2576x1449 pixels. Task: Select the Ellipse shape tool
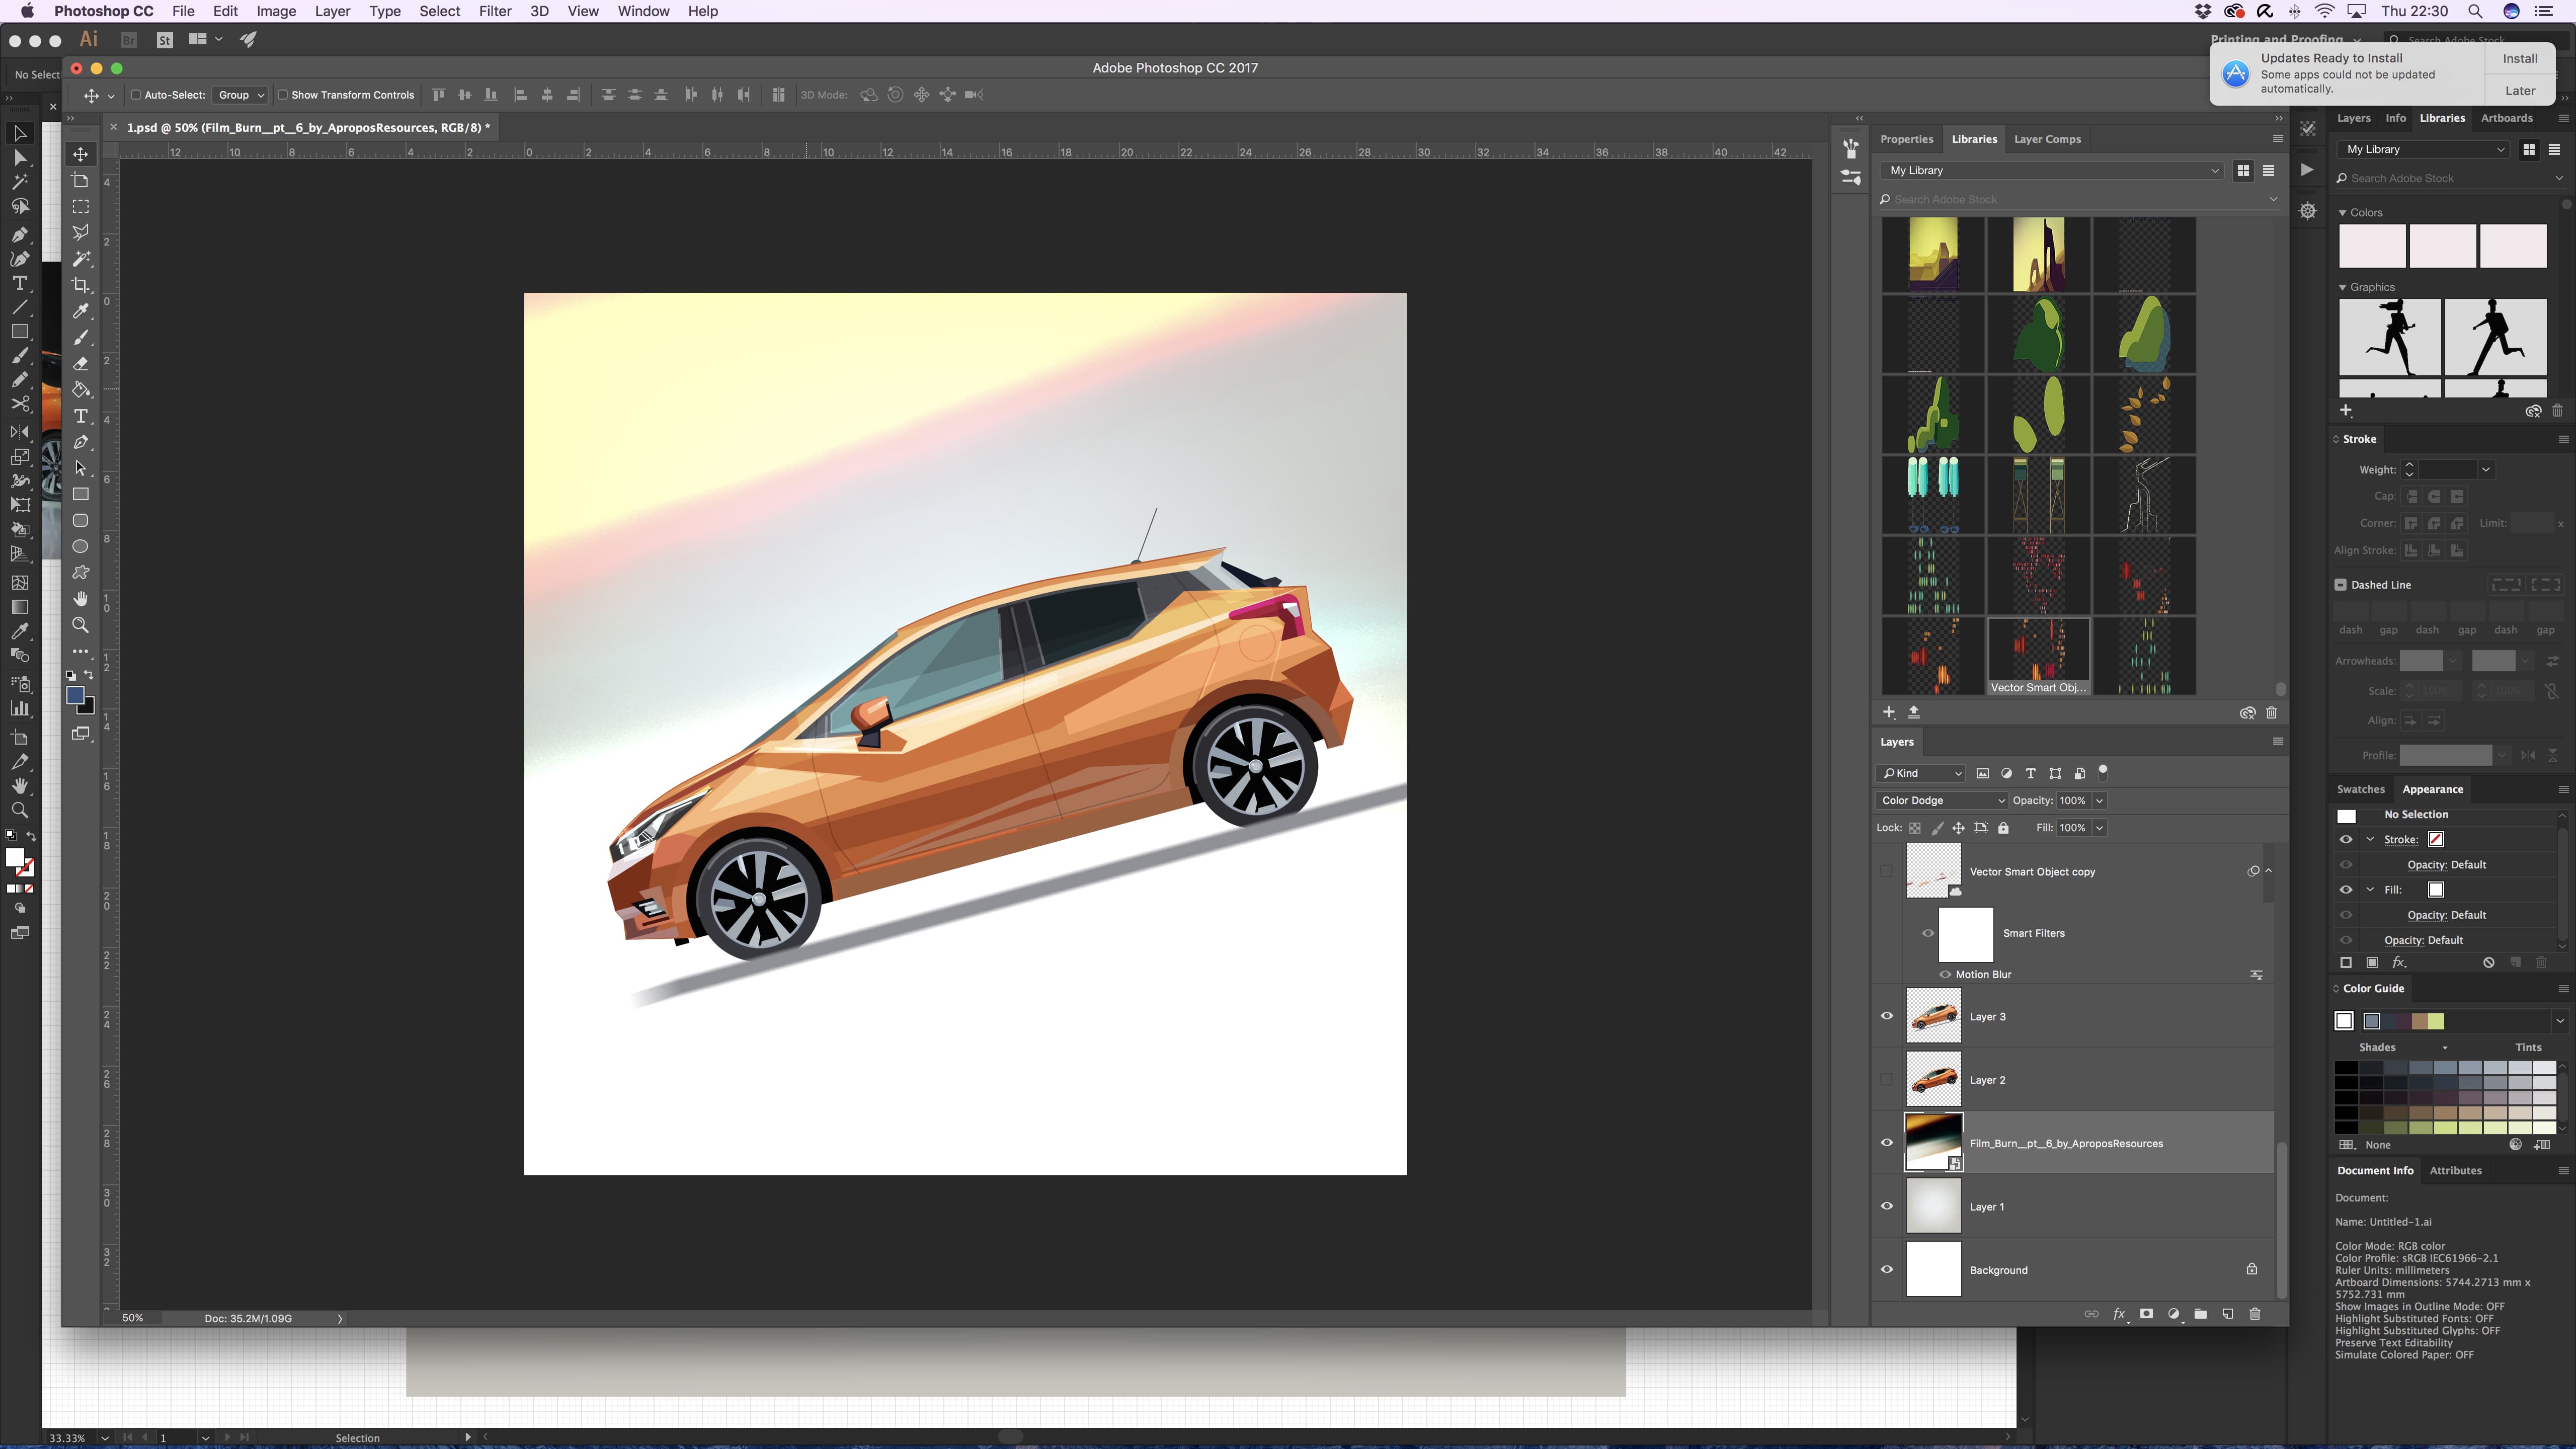(x=81, y=546)
